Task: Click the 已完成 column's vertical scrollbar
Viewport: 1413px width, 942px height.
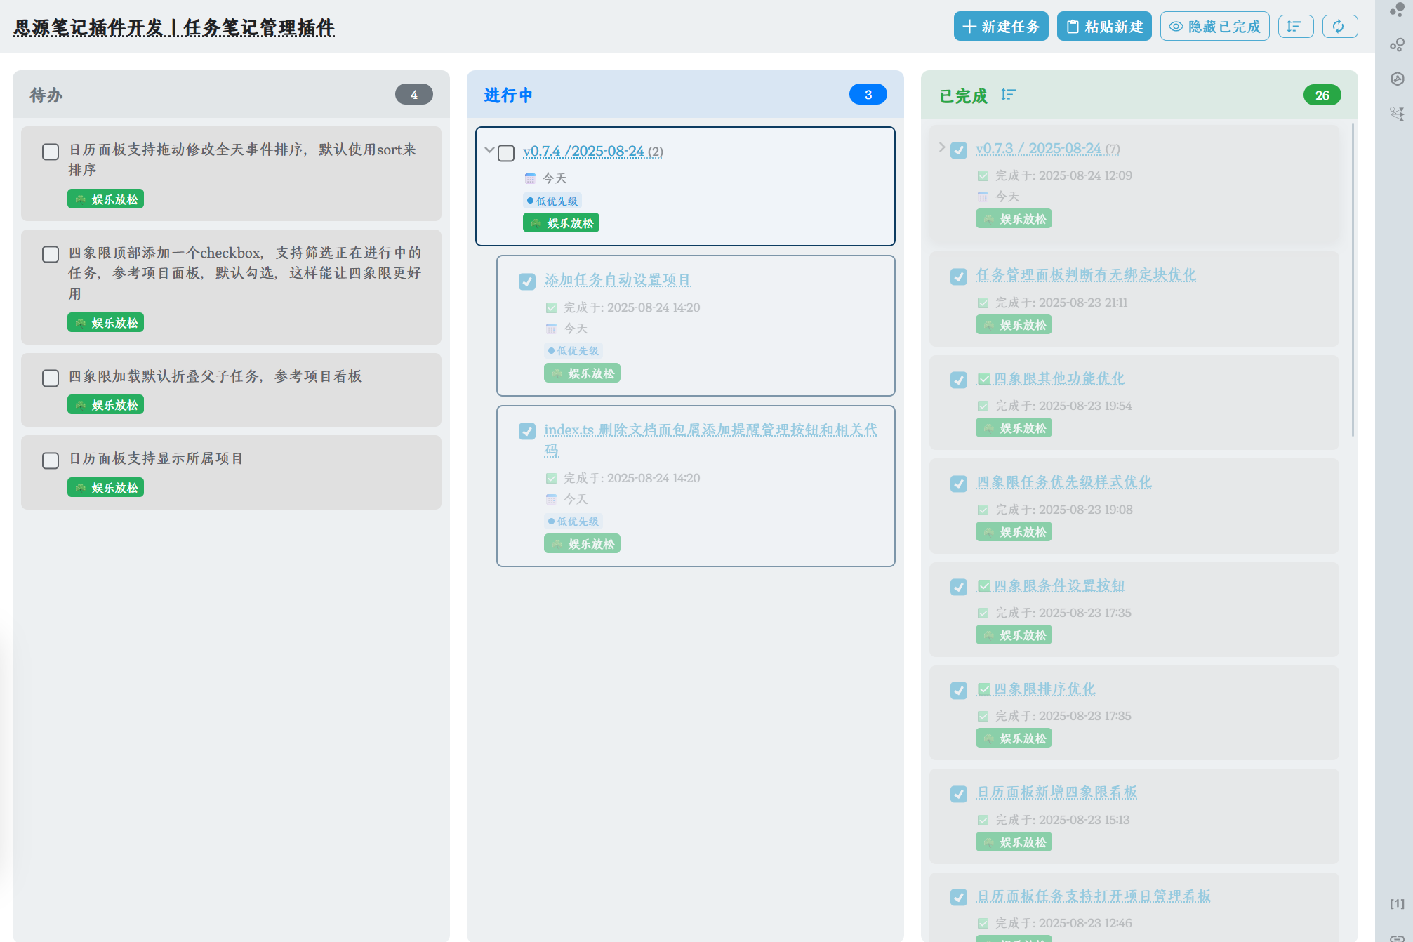Action: (1353, 281)
